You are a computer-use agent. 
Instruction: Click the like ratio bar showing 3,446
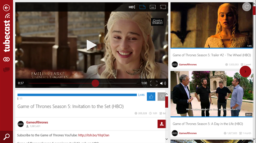77,95
